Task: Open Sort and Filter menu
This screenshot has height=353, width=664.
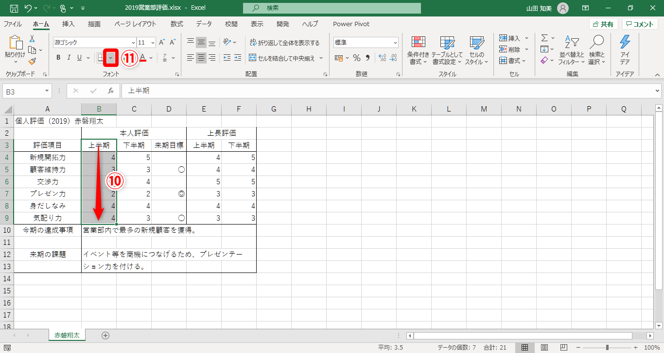Action: click(x=572, y=50)
